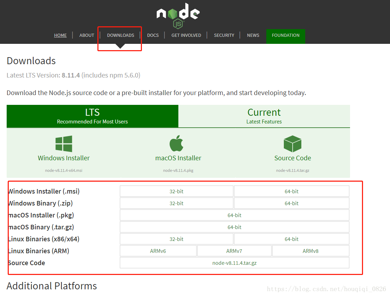Open the NEWS navigation item
The height and width of the screenshot is (296, 390).
coord(253,35)
